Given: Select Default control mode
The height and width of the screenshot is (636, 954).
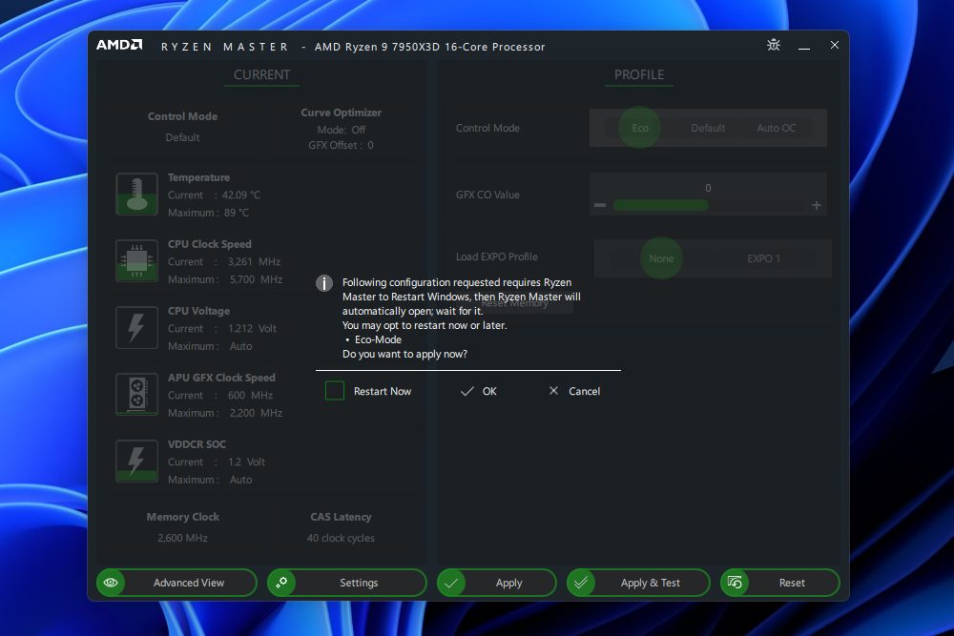Looking at the screenshot, I should click(708, 128).
